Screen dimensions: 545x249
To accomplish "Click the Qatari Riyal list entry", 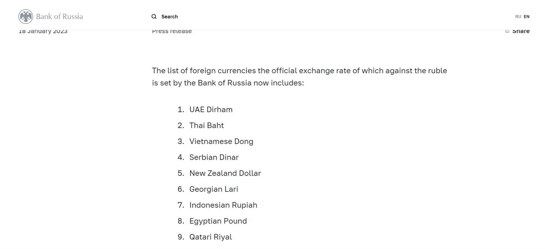I will (211, 237).
